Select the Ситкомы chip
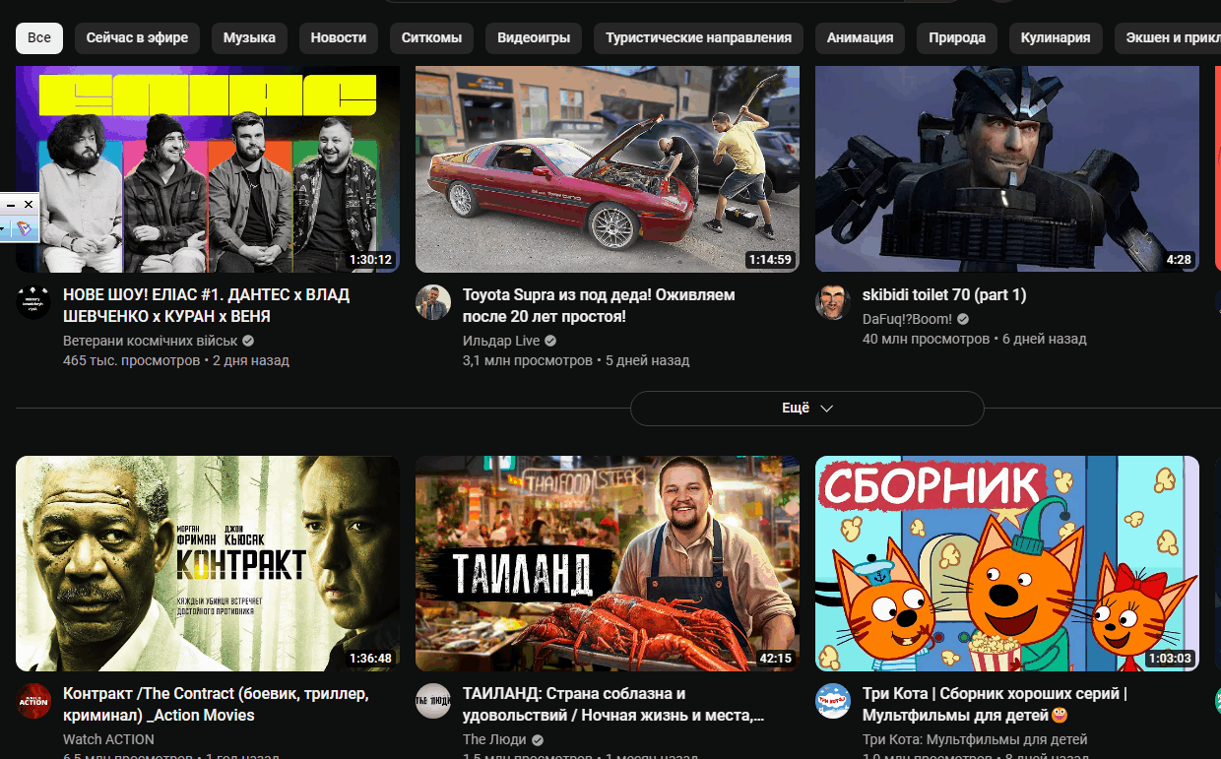The width and height of the screenshot is (1221, 759). (431, 38)
